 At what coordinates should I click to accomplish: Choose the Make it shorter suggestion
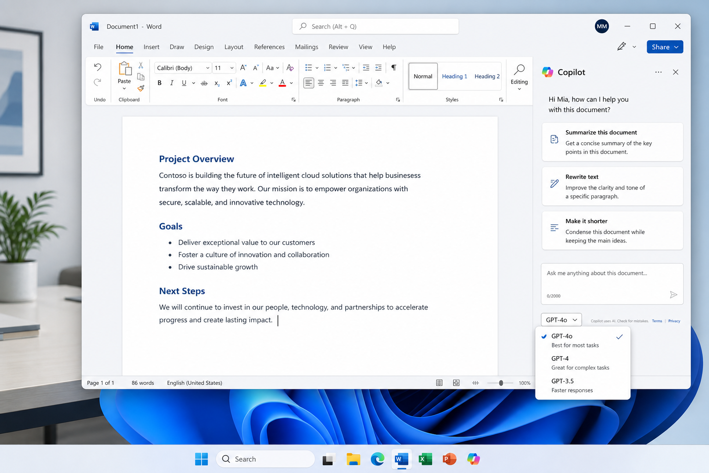[613, 230]
